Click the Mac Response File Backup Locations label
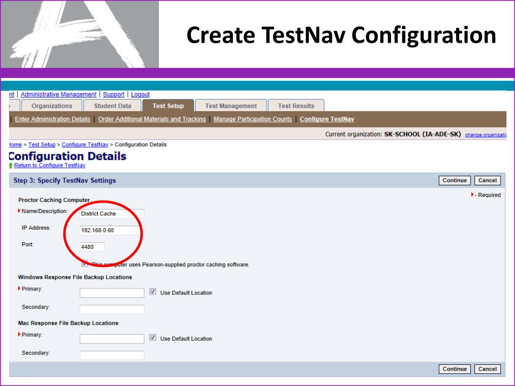The image size is (515, 386). point(68,323)
